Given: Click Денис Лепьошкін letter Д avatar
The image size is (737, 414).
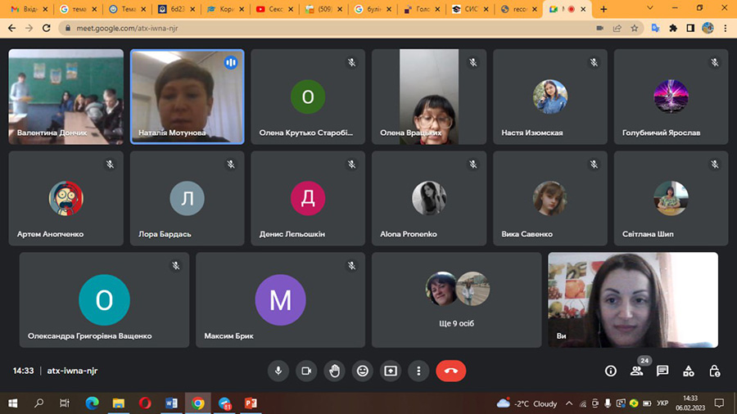Looking at the screenshot, I should pyautogui.click(x=308, y=198).
